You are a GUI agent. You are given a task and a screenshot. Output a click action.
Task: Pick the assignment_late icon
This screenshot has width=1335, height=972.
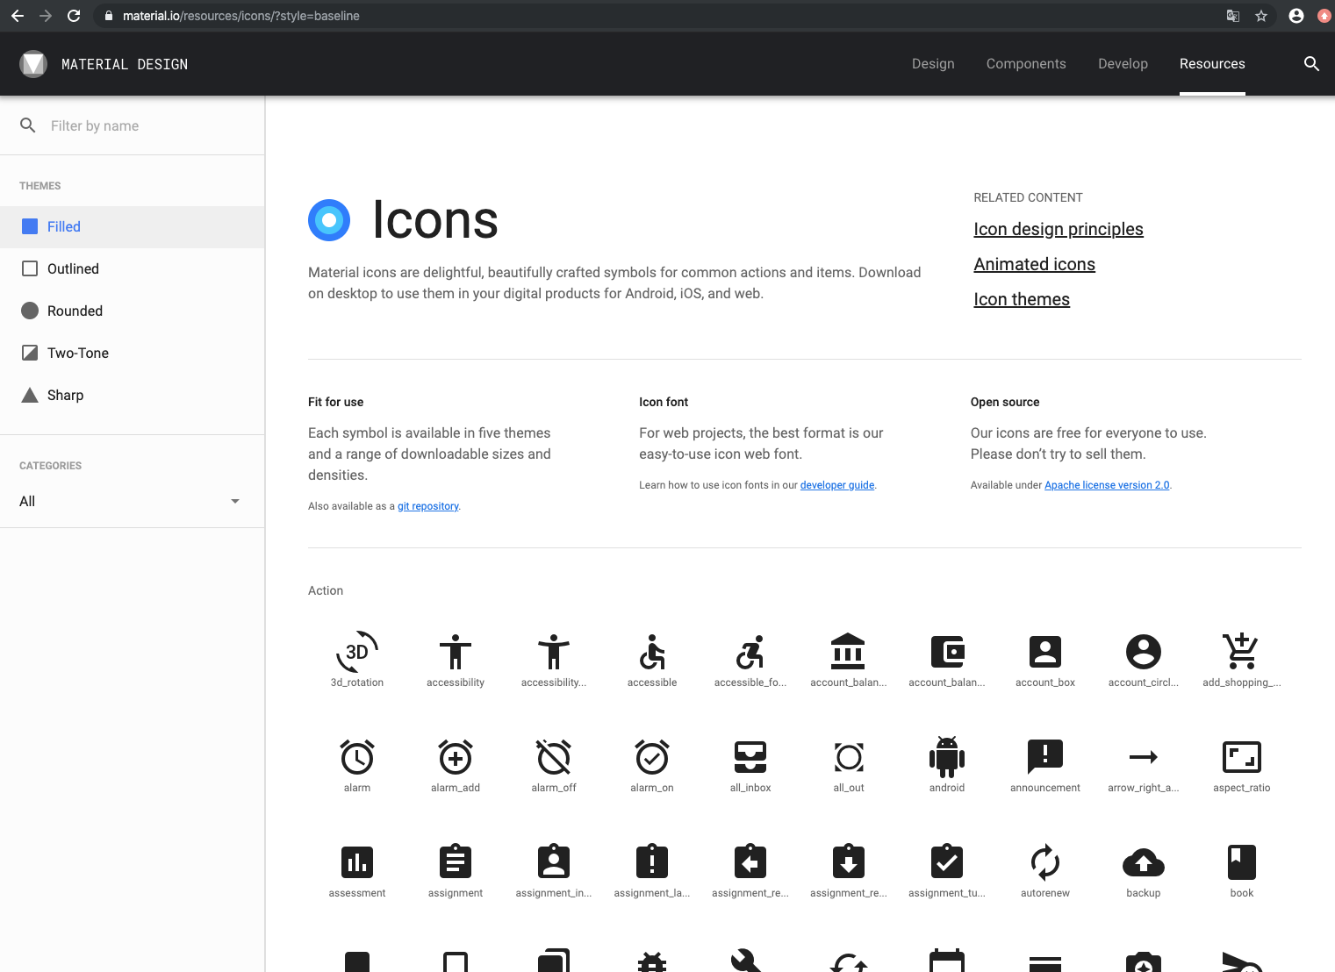coord(652,862)
